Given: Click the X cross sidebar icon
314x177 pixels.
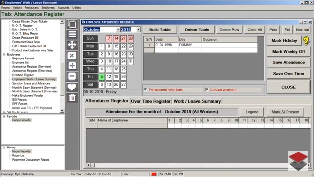Looking at the screenshot, I should pyautogui.click(x=72, y=56).
